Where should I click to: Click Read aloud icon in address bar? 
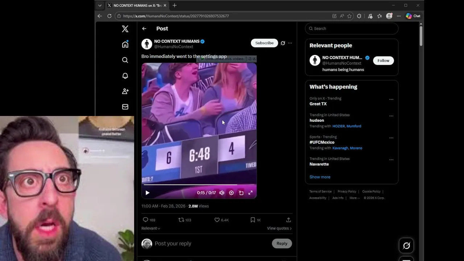342,16
